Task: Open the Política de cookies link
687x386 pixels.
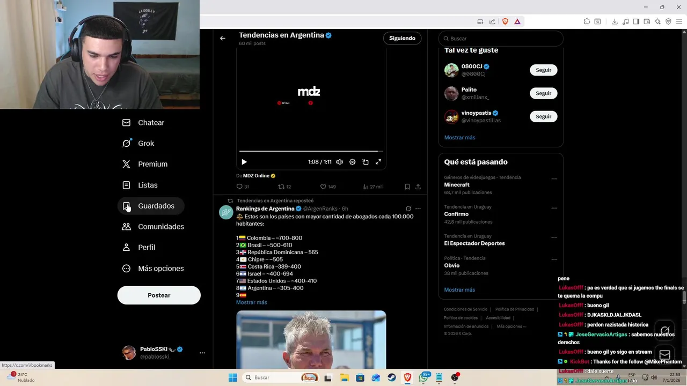Action: pyautogui.click(x=461, y=318)
